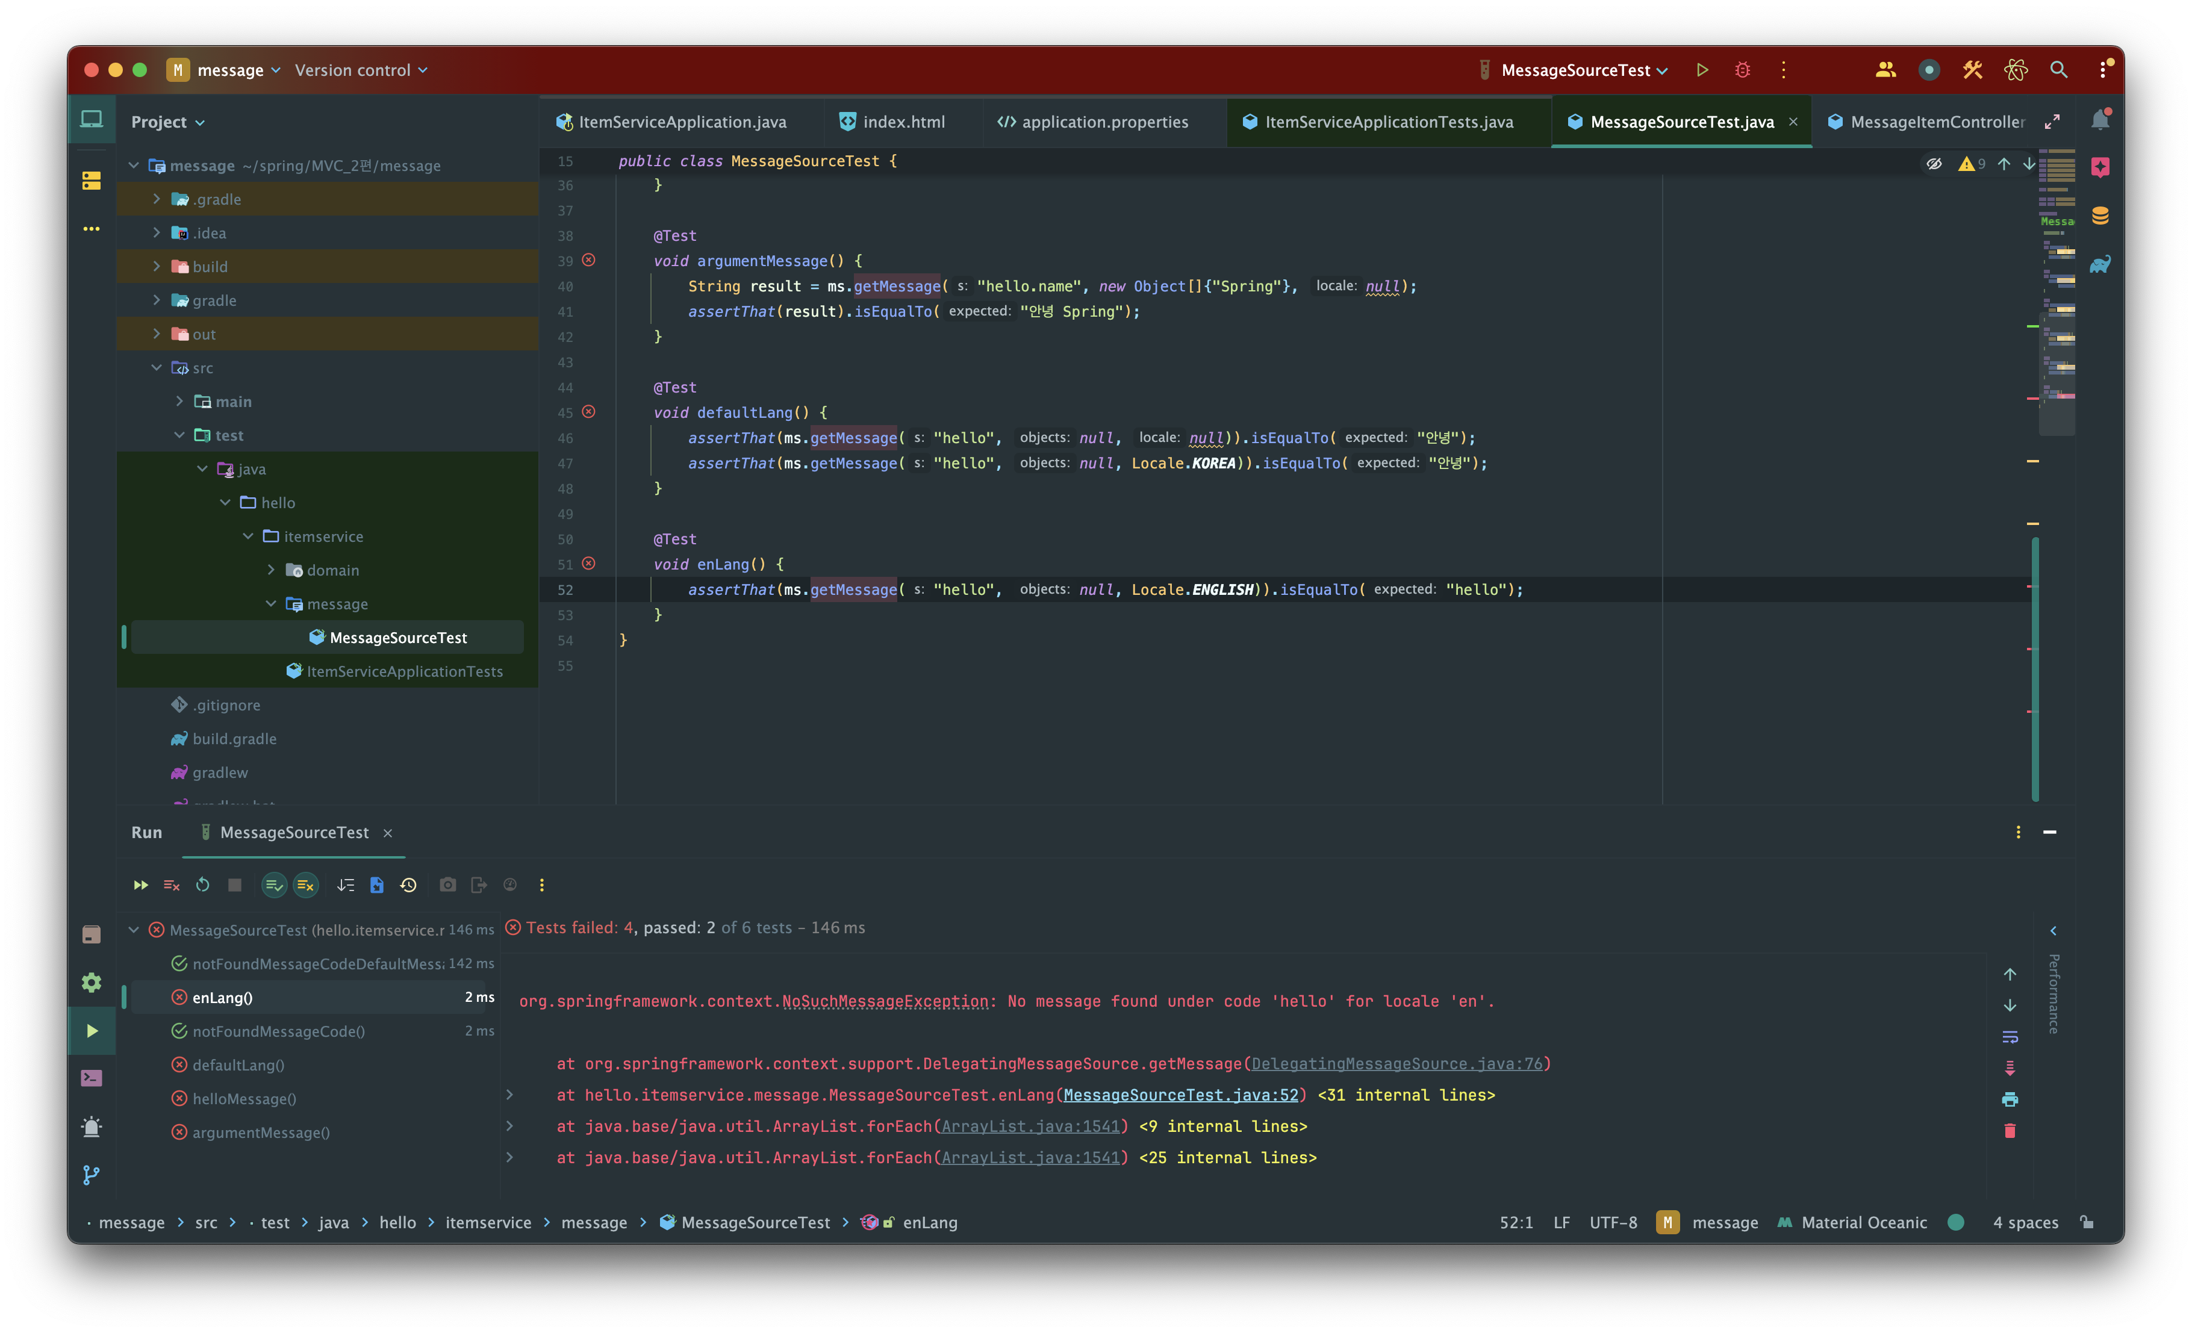Screen dimensions: 2192x1333
Task: Expand the MessageSourceTest.enLang stack frame internal lines
Action: click(509, 1095)
